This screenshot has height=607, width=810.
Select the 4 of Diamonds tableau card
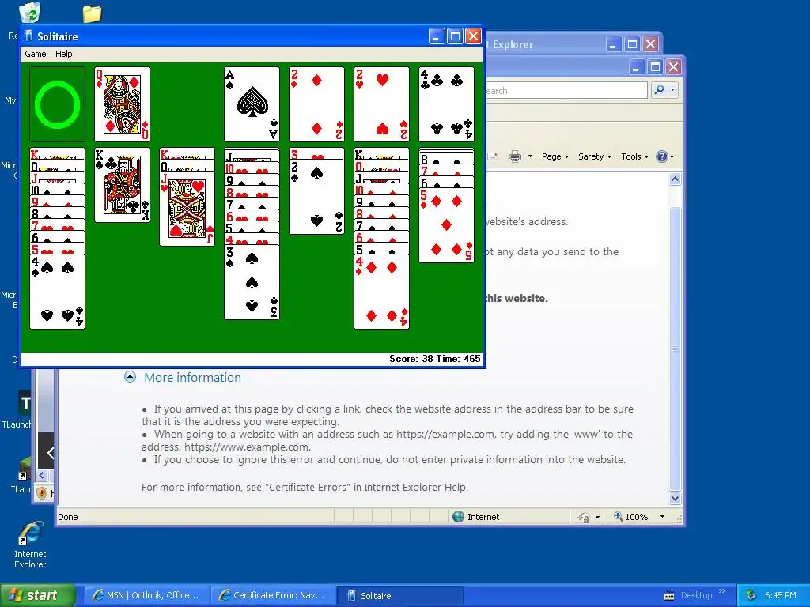[381, 292]
